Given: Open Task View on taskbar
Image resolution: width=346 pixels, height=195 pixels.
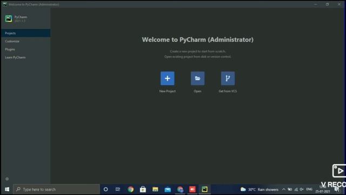Looking at the screenshot, I should tap(118, 190).
